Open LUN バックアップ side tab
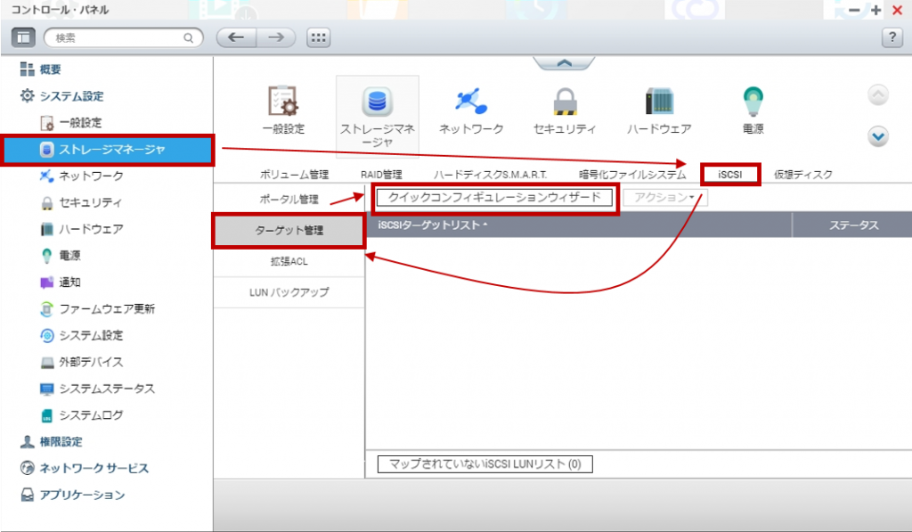 pyautogui.click(x=289, y=292)
